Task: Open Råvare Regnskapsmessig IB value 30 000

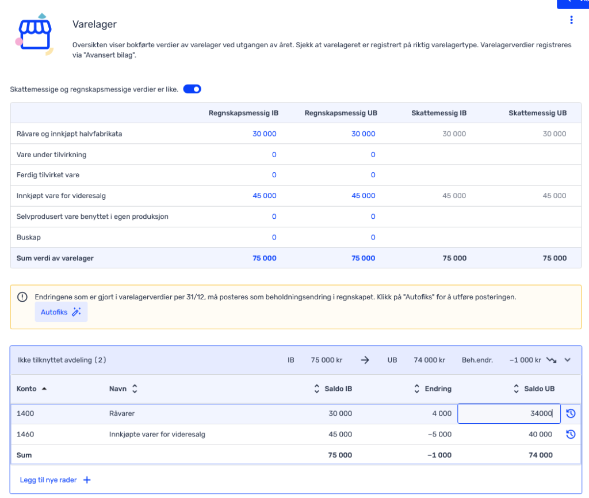Action: click(x=264, y=134)
